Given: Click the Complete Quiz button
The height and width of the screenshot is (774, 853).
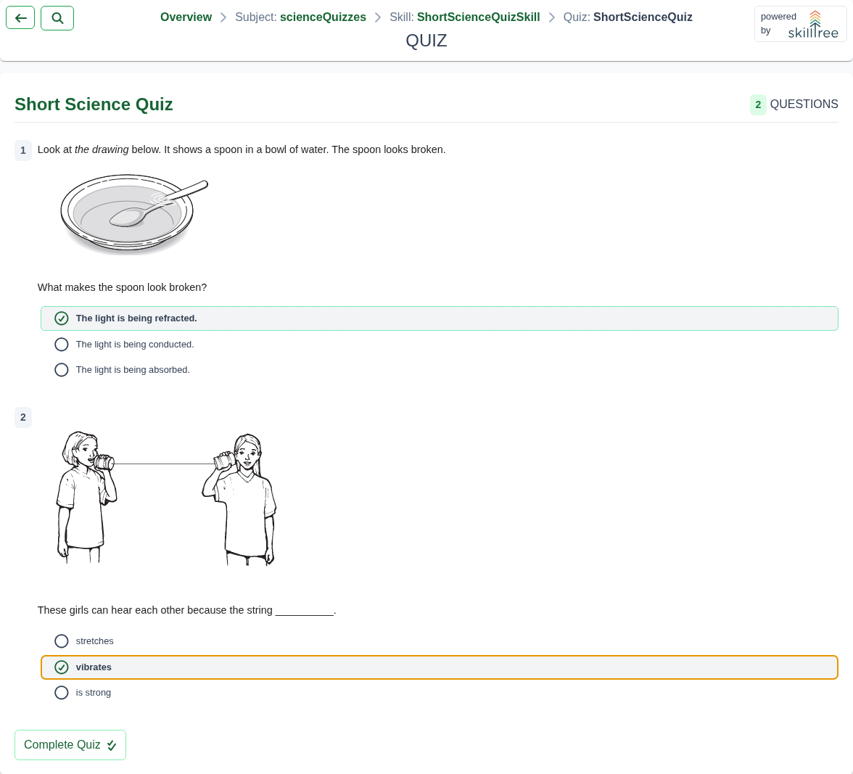Looking at the screenshot, I should (70, 745).
